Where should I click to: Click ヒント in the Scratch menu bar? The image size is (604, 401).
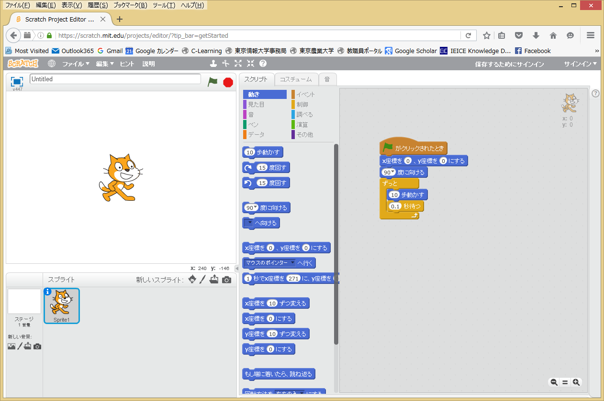point(127,64)
